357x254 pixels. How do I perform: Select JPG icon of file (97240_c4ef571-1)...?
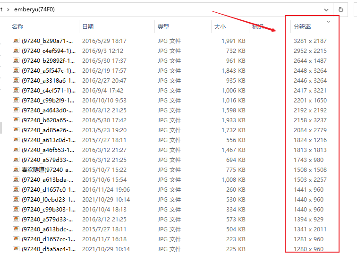pyautogui.click(x=16, y=90)
